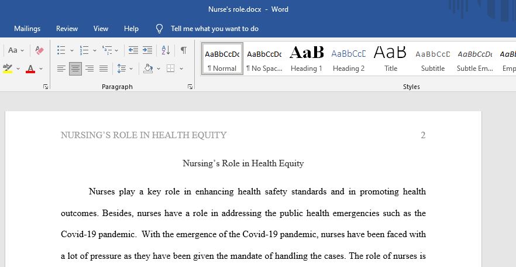
Task: Apply multilevel list formatting
Action: click(x=107, y=50)
